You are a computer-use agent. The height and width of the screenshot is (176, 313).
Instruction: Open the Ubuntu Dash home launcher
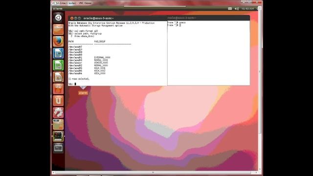(x=58, y=18)
